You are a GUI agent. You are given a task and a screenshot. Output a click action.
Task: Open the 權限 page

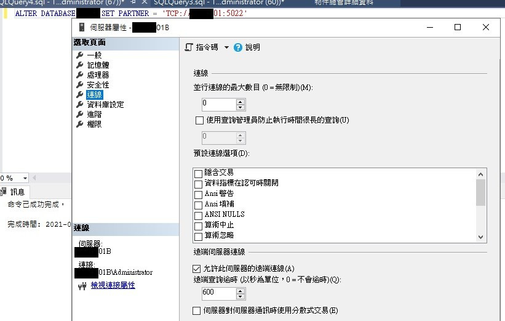(94, 124)
